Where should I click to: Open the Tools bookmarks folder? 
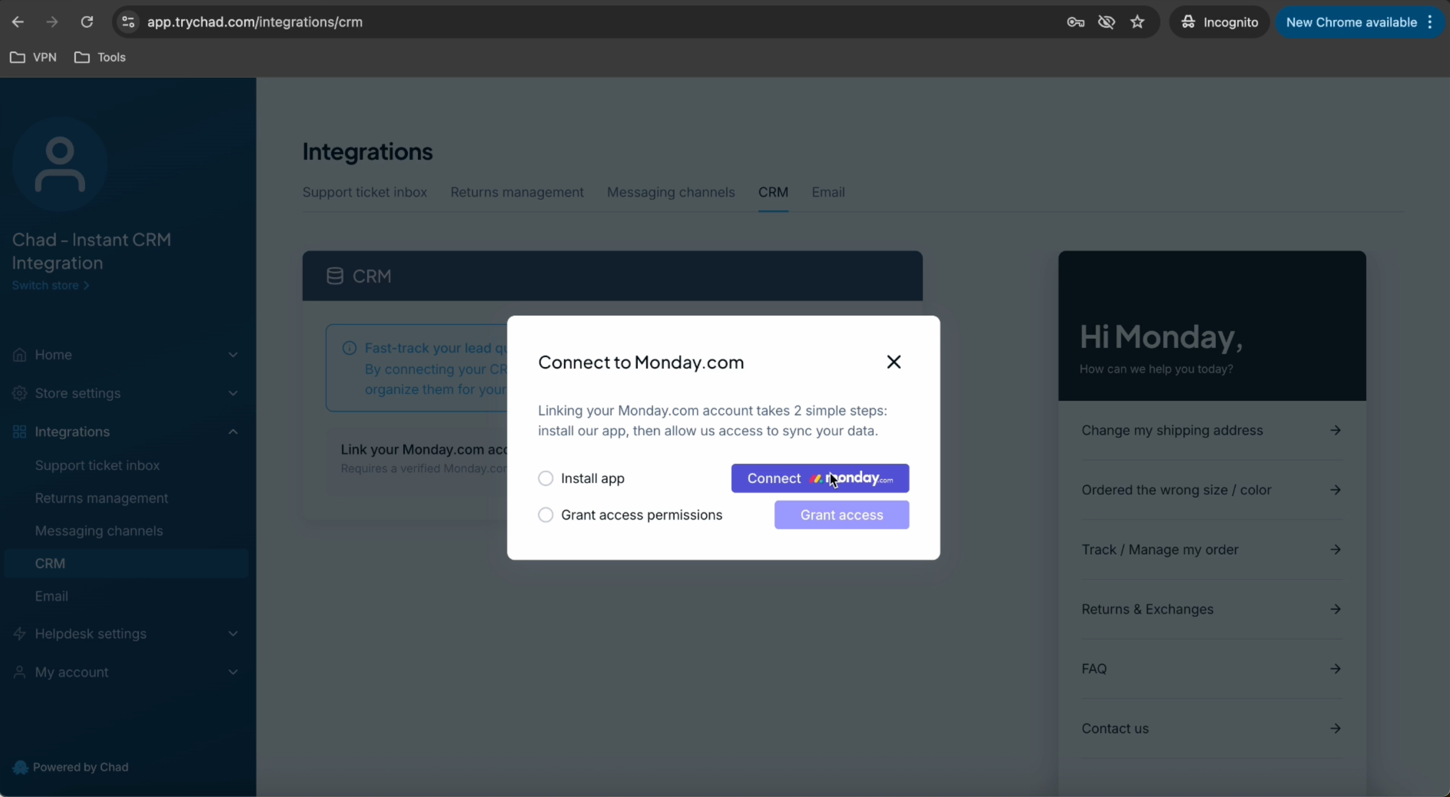[100, 57]
